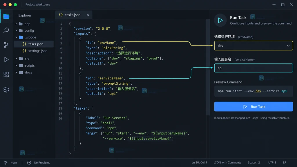
Task: Click the red macOS close dot
Action: coord(5,5)
